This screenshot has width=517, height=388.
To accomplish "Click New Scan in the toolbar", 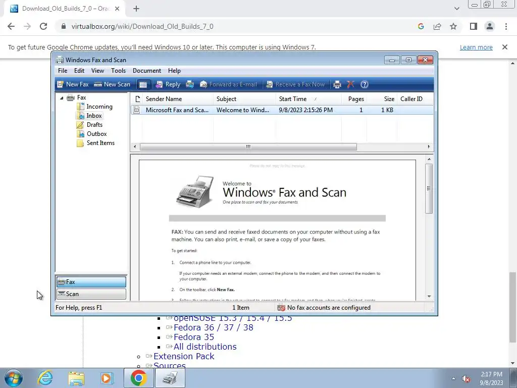I will [112, 84].
